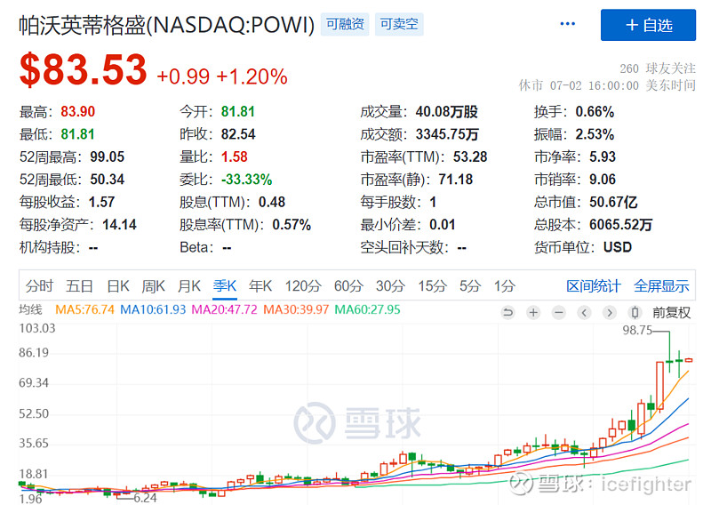
Task: Switch to the 分时 chart tab
Action: click(39, 286)
